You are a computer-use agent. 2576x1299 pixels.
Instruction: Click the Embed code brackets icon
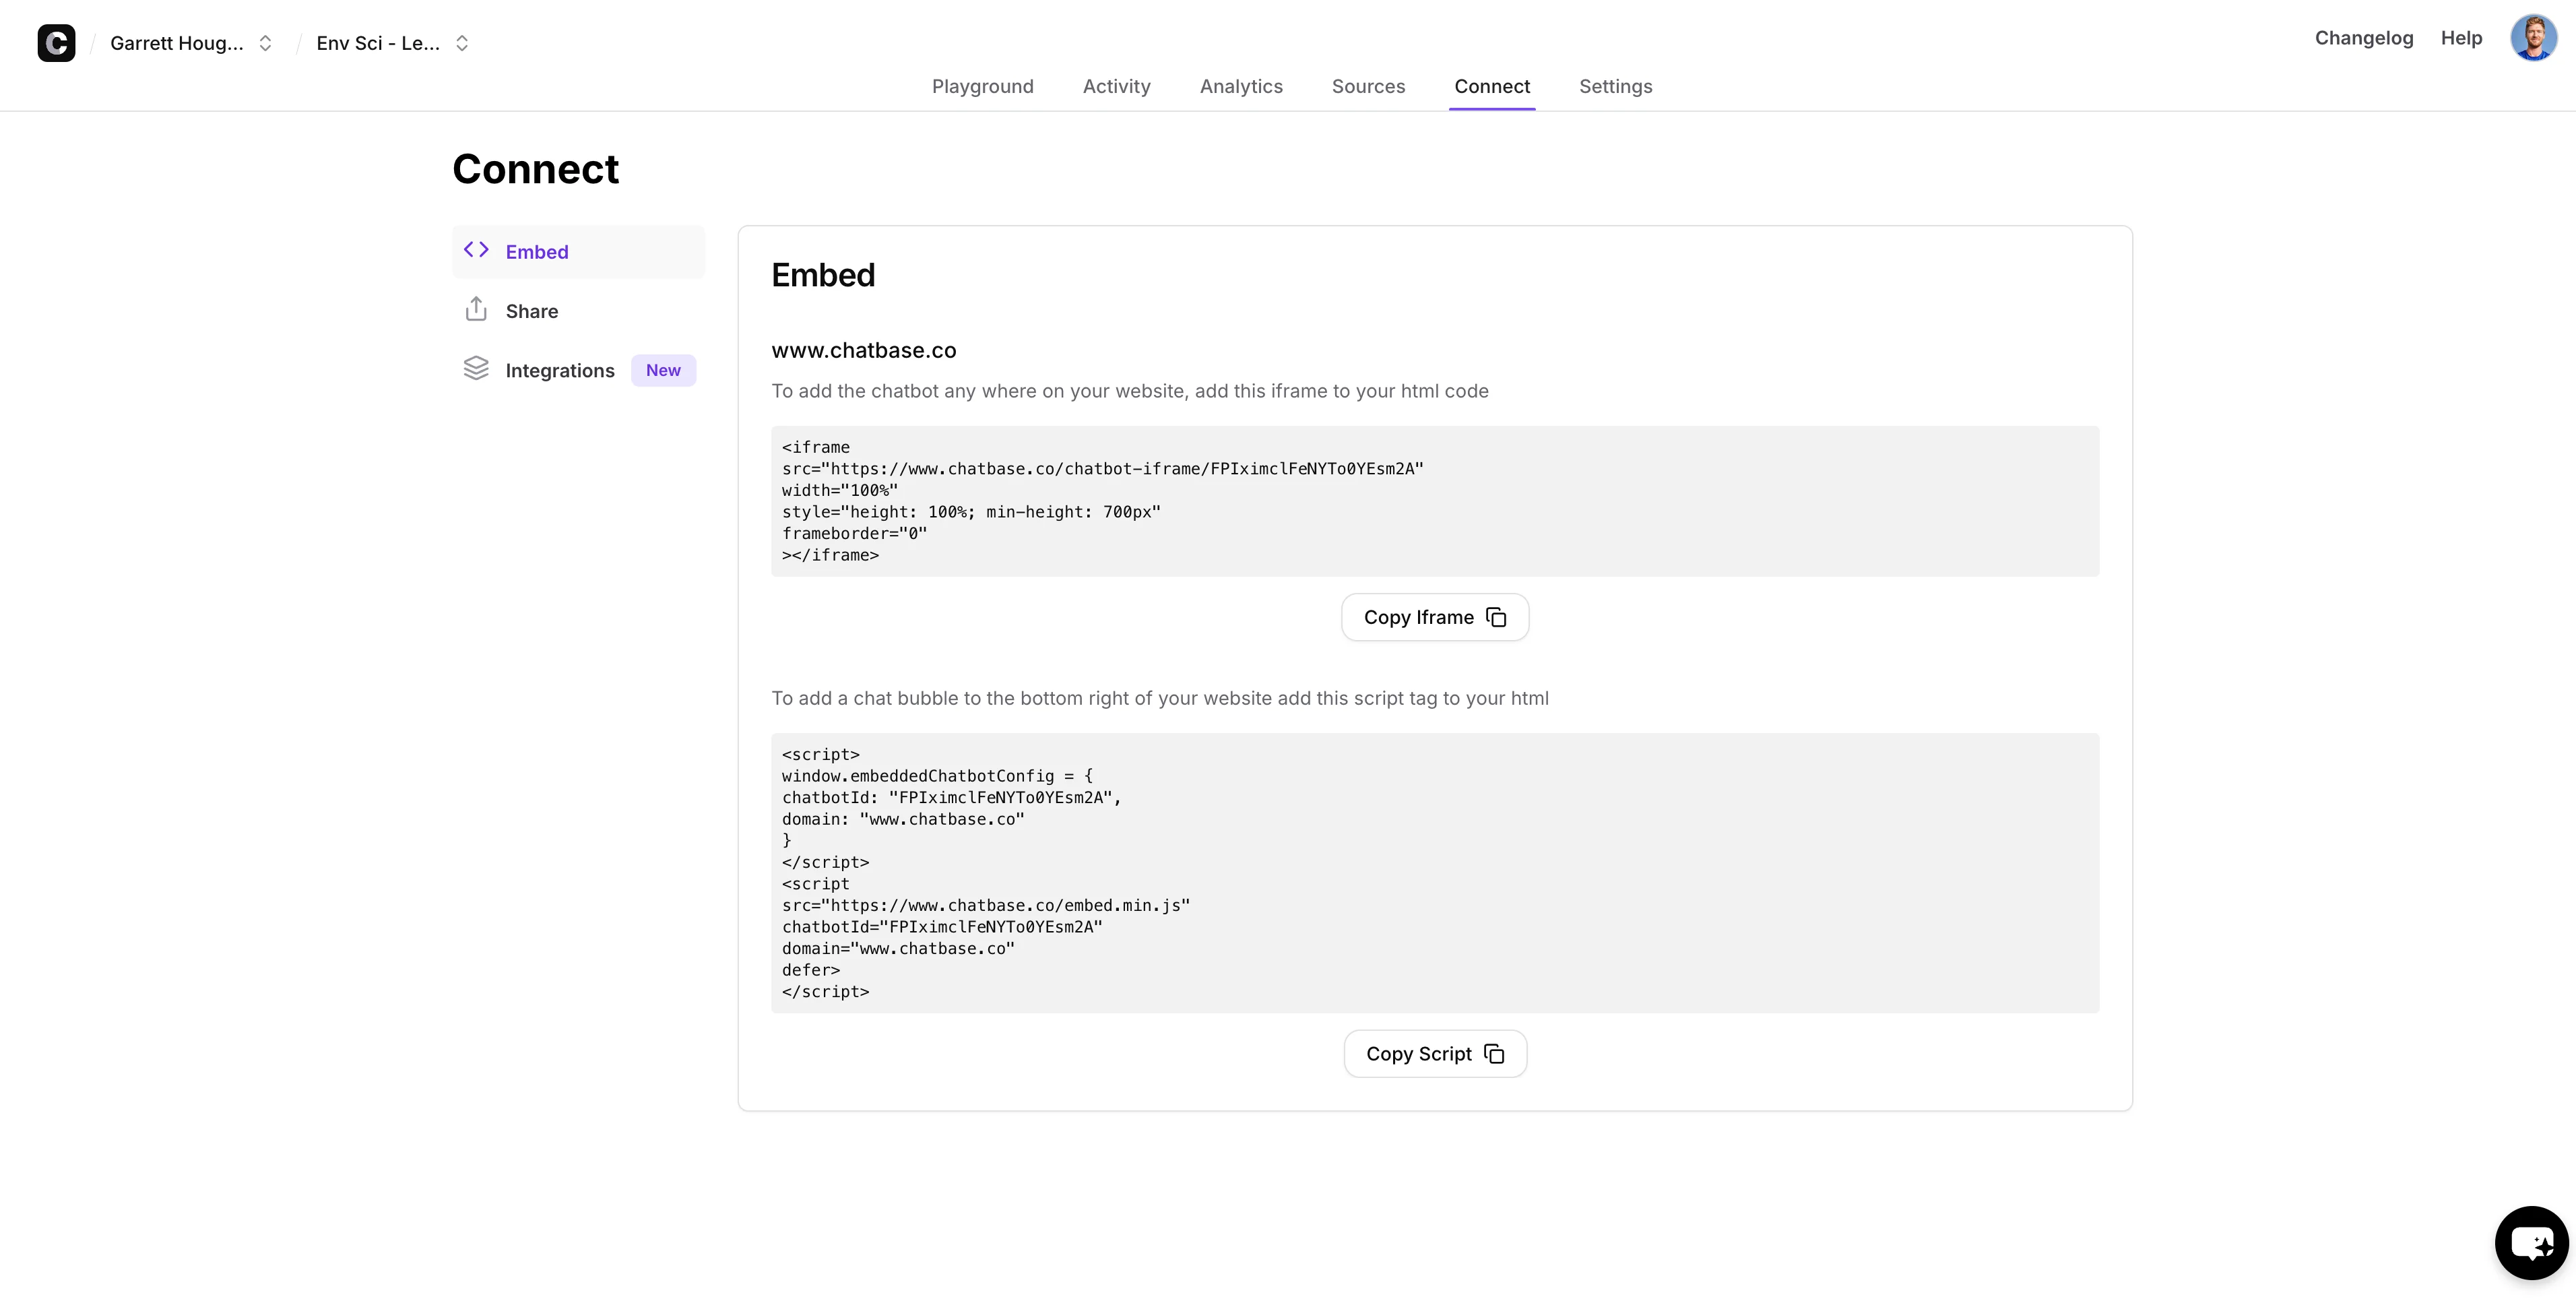point(476,250)
